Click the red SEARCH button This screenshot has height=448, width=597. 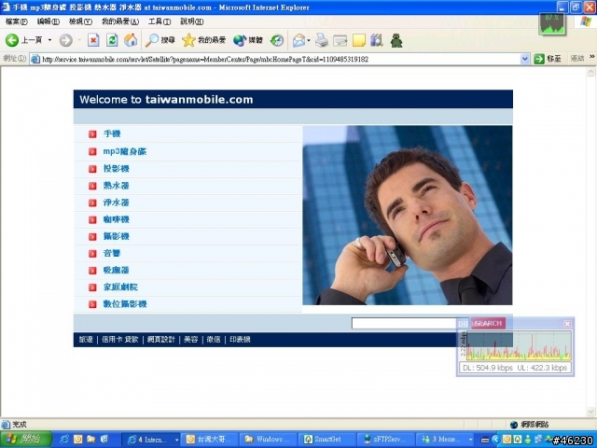[488, 324]
